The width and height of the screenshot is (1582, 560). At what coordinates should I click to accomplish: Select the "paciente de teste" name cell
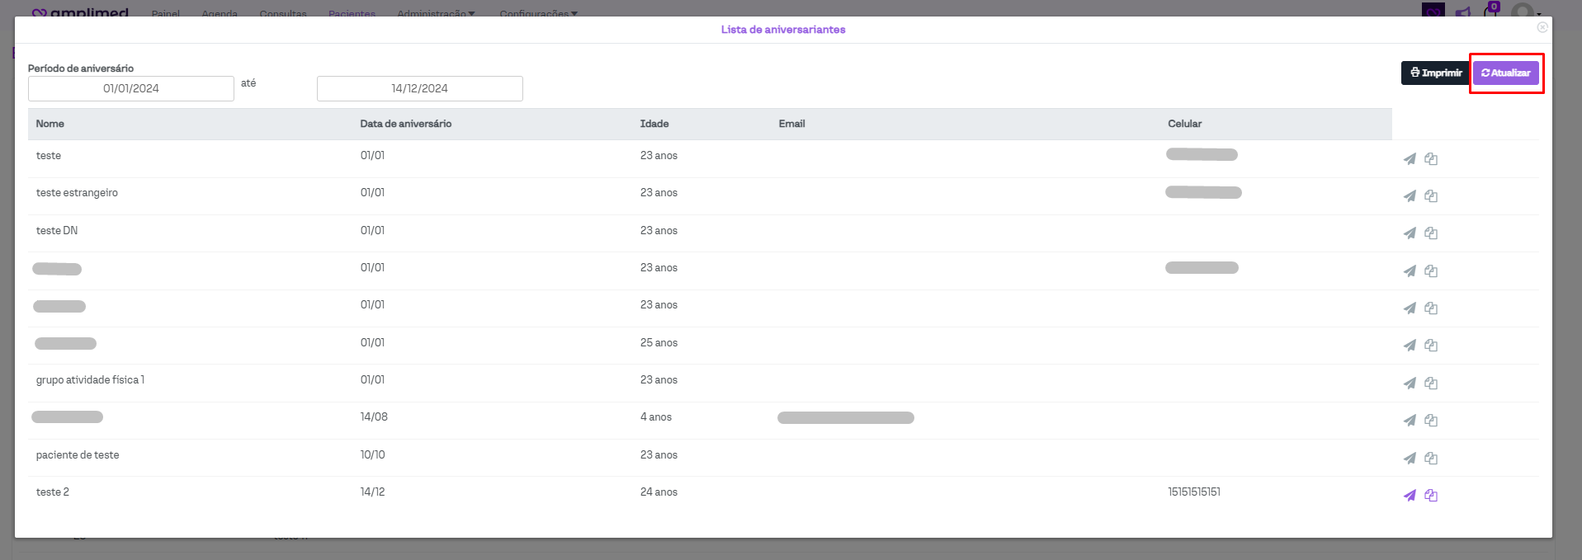point(78,455)
